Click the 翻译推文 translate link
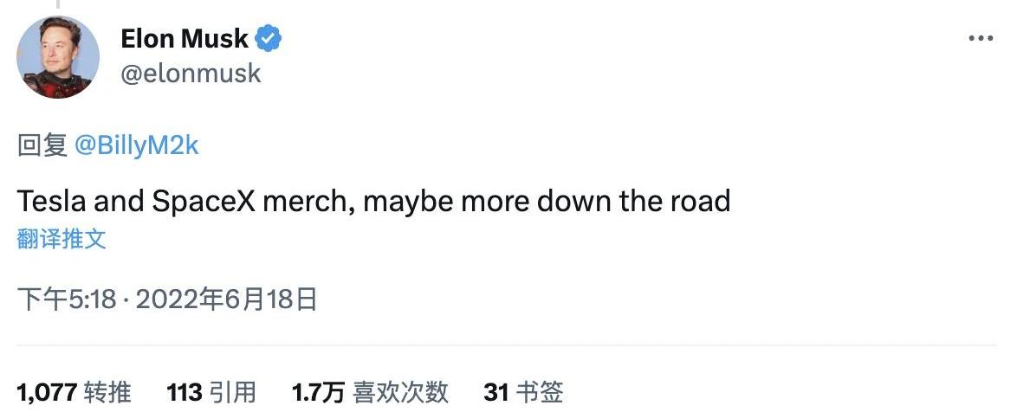 point(62,240)
